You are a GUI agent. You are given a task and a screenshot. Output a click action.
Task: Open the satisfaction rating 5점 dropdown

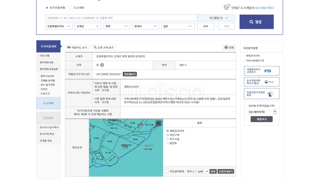[x=262, y=112]
